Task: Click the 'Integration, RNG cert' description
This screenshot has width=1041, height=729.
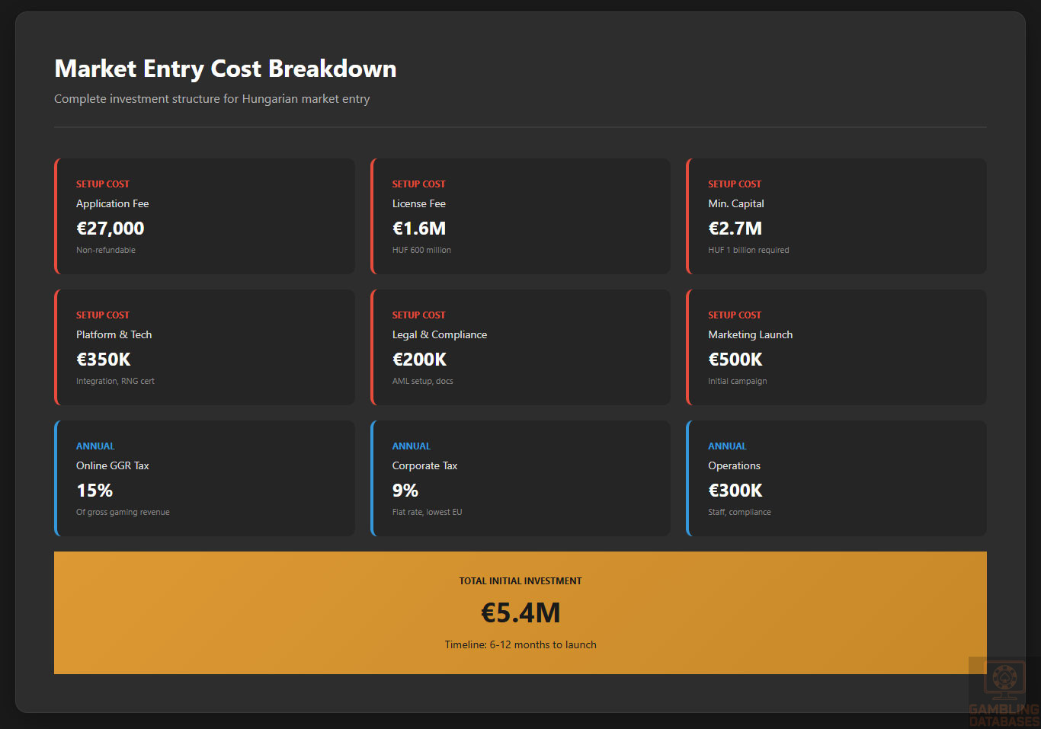Action: point(115,381)
